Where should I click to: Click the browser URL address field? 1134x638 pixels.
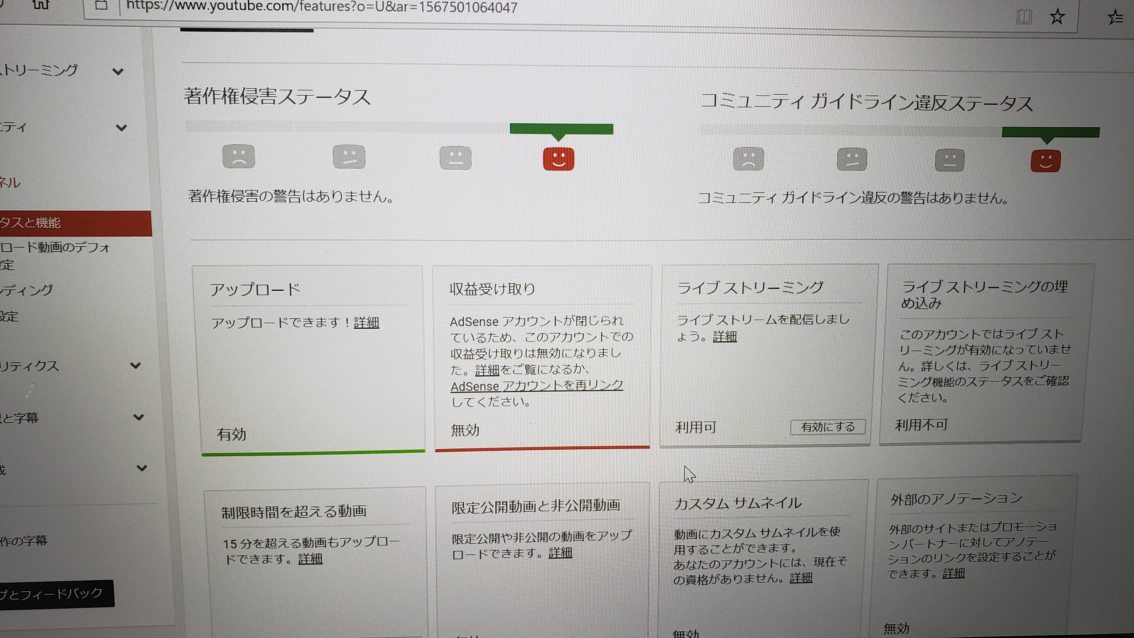click(322, 7)
